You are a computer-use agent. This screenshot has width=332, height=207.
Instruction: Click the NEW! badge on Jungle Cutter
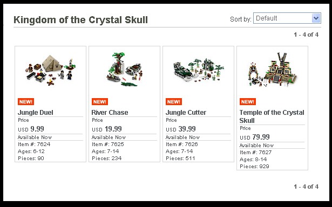pos(174,102)
